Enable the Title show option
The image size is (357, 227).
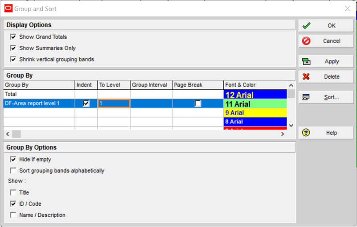pos(13,192)
